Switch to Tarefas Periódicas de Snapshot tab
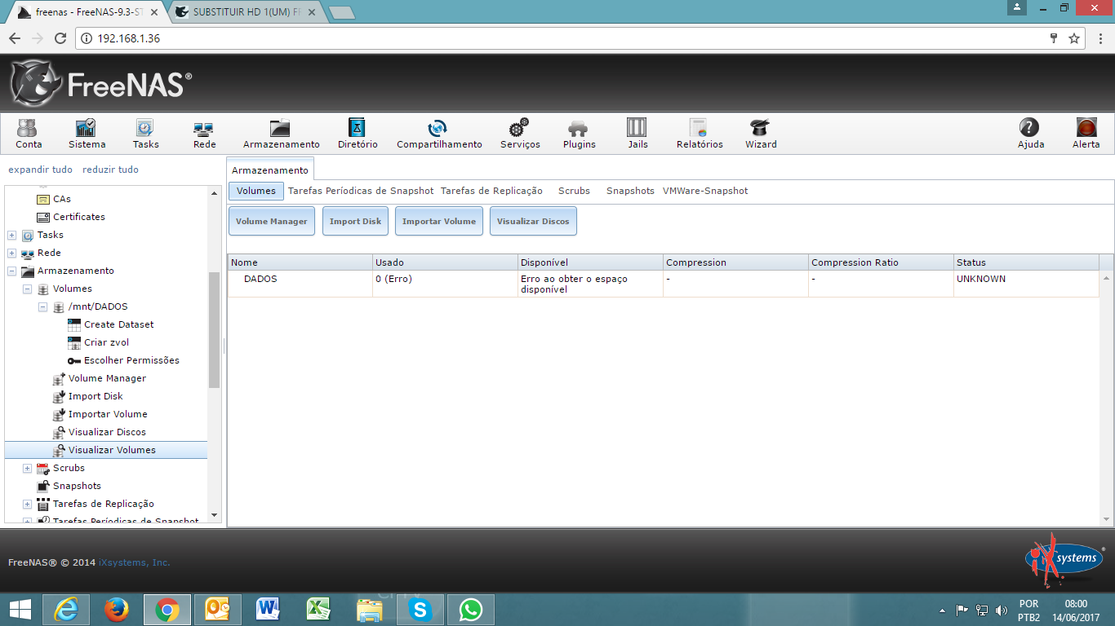 pos(361,191)
